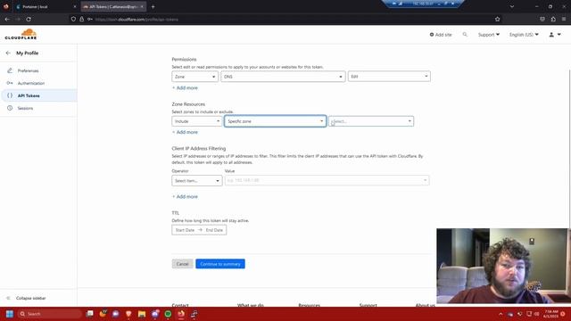Image resolution: width=571 pixels, height=321 pixels.
Task: Open the Firefox hamburger menu
Action: click(564, 20)
